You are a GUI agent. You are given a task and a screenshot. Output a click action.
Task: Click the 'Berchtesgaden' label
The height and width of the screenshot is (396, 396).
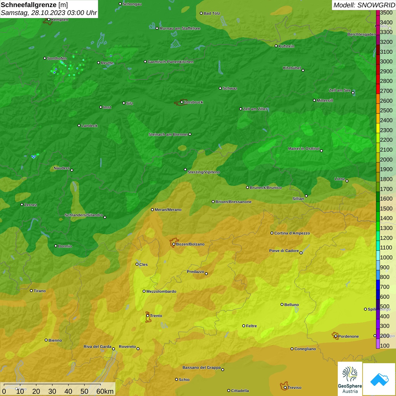tap(361, 34)
